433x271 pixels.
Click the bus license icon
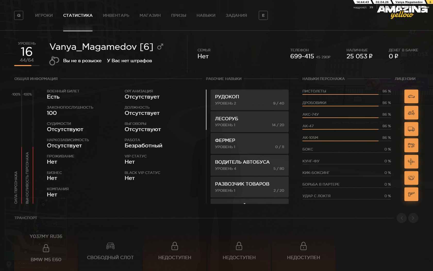click(x=411, y=145)
